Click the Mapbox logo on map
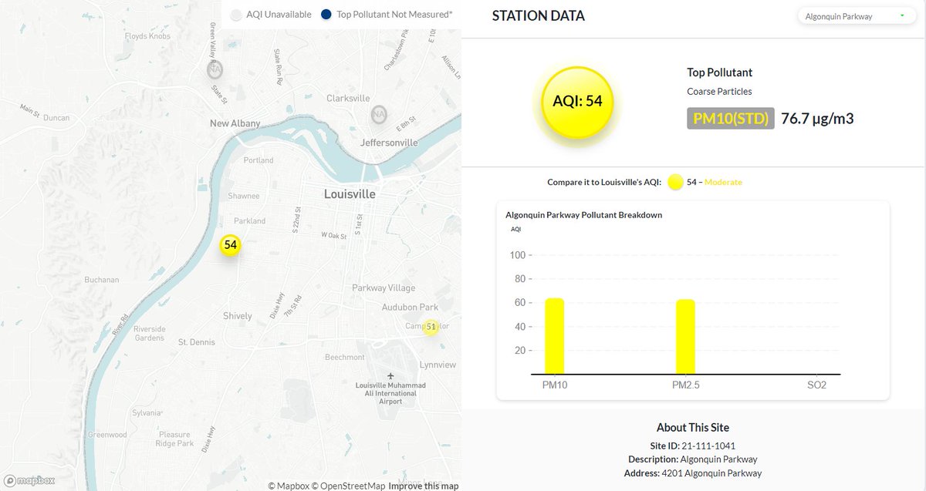 pos(29,480)
